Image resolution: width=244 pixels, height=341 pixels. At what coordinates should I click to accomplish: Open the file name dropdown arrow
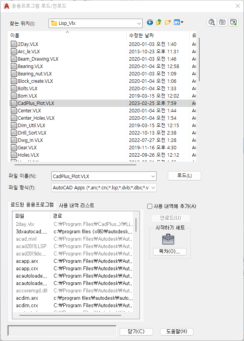[153, 176]
